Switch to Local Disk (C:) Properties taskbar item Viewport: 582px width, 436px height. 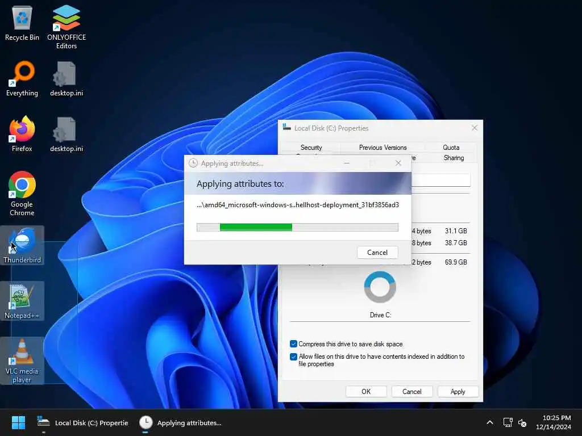pos(83,422)
